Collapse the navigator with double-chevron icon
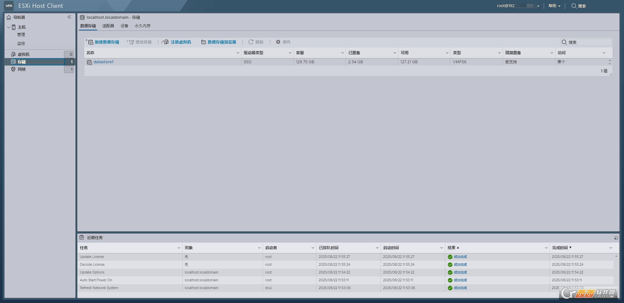This screenshot has height=303, width=624. click(x=69, y=17)
